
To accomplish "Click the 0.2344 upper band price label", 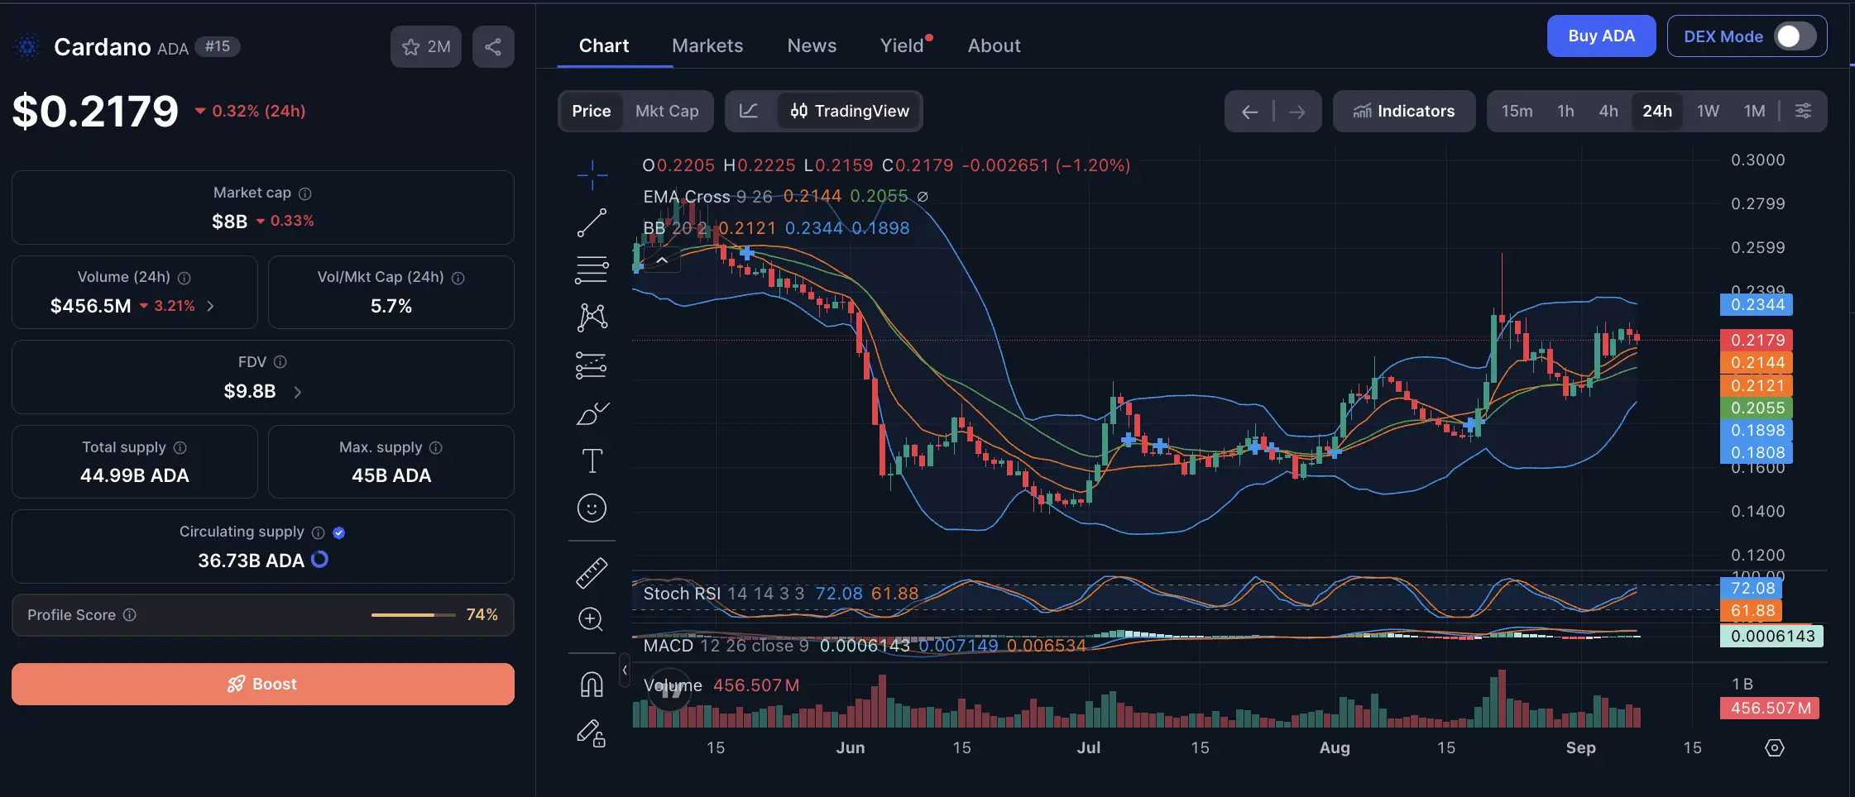I will click(1757, 305).
